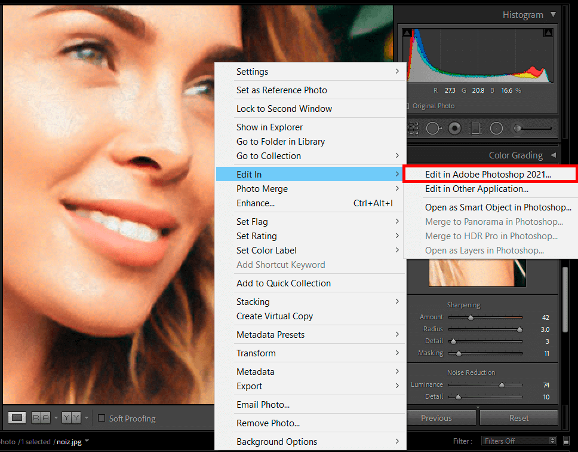The width and height of the screenshot is (578, 452).
Task: Click the Y|Y before/after view button
Action: (71, 418)
